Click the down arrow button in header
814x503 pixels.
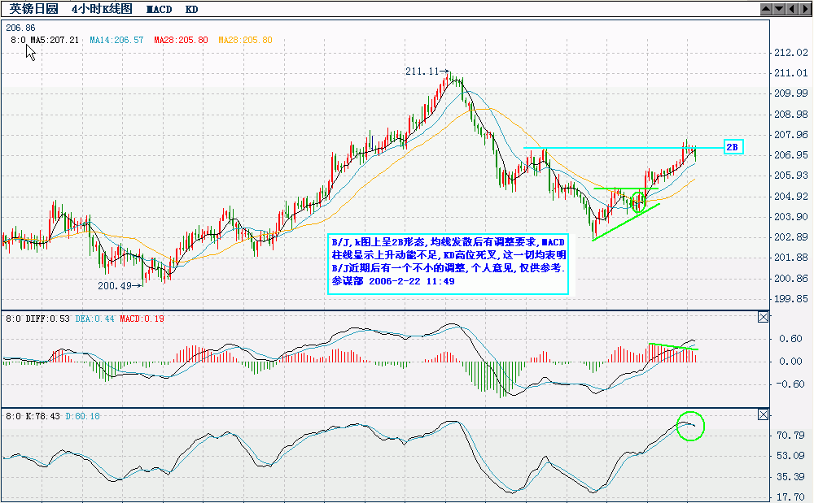click(x=778, y=8)
